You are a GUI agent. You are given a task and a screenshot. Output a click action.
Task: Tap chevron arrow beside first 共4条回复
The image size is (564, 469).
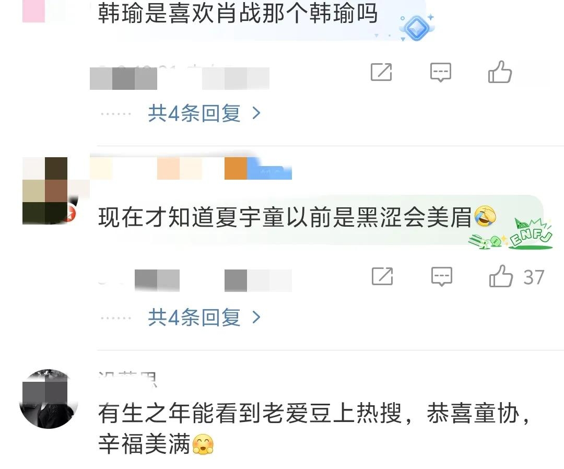(x=256, y=113)
